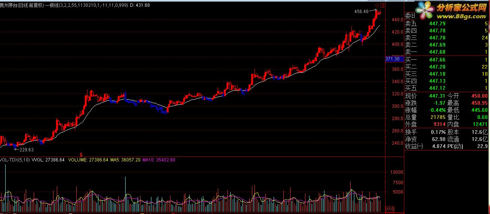The image size is (490, 214).
Task: Click the 涨幅 value -0.44%
Action: (437, 110)
